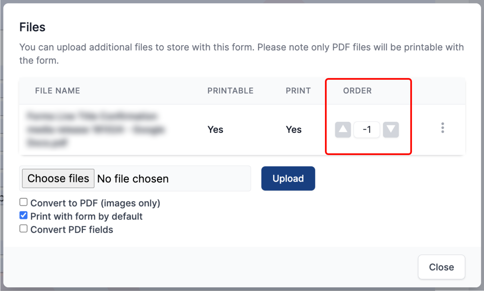Open the three-dot options menu for the file

pyautogui.click(x=442, y=128)
